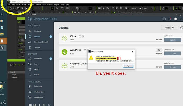
Task: Open the High quality dropdown in iClone
Action: [148, 8]
